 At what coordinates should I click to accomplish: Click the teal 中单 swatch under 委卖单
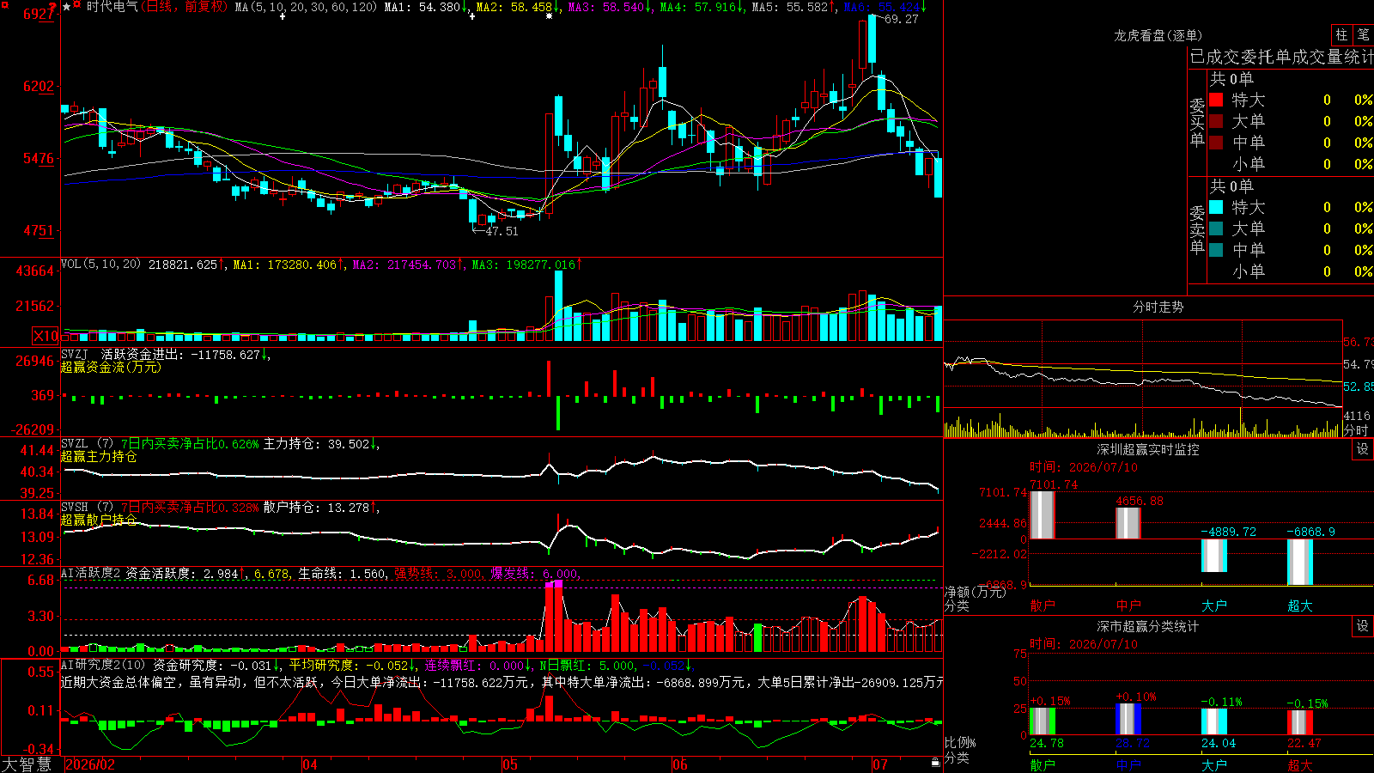click(1216, 250)
